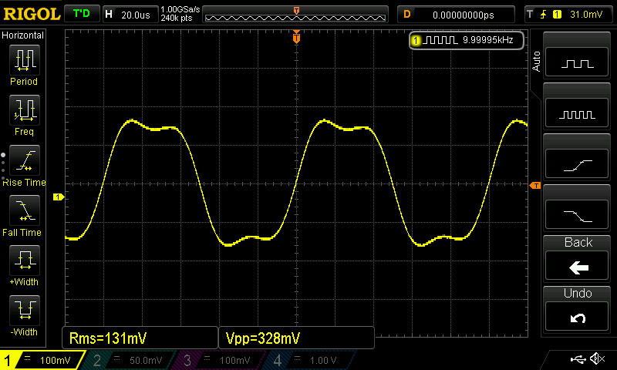This screenshot has width=617, height=370.
Task: Click the waveform memory overview bar
Action: pyautogui.click(x=295, y=15)
